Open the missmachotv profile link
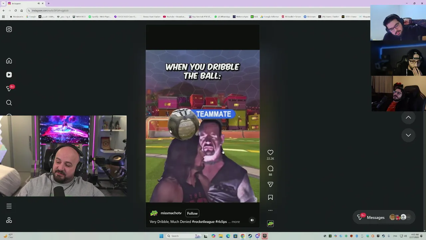The image size is (426, 240). tap(171, 213)
